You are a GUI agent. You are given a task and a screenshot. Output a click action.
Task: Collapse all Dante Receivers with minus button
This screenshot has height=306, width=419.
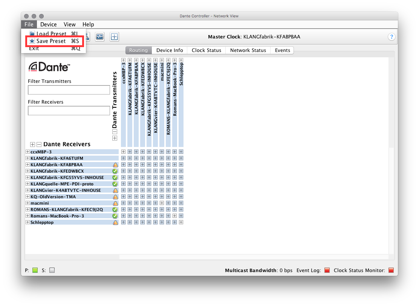[39, 144]
